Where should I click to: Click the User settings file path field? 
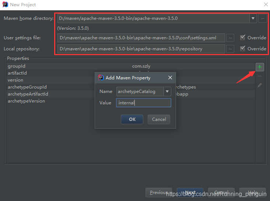click(x=141, y=38)
